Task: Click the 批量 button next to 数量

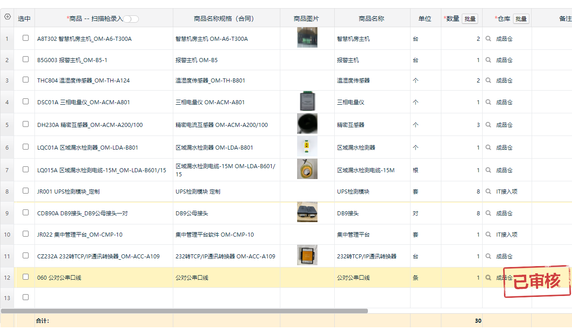Action: pyautogui.click(x=470, y=19)
